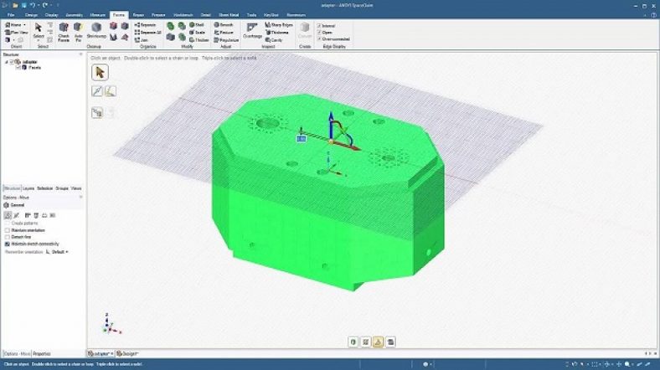Toggle the Maintain orientation checkbox
Image resolution: width=660 pixels, height=370 pixels.
8,230
